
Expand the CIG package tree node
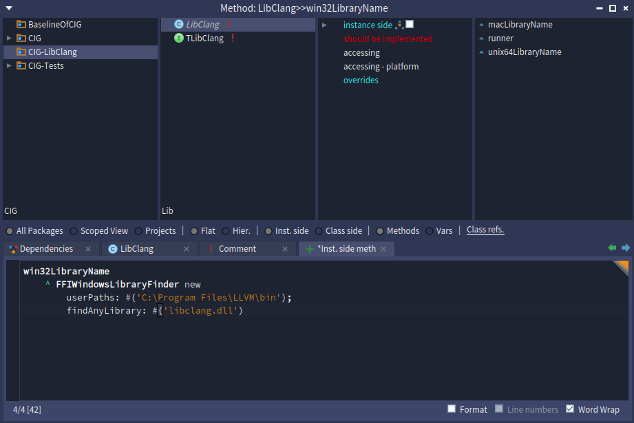click(x=8, y=39)
